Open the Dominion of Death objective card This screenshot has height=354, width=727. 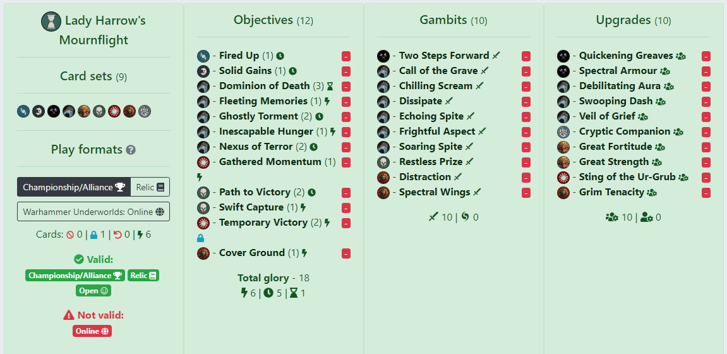pyautogui.click(x=264, y=86)
